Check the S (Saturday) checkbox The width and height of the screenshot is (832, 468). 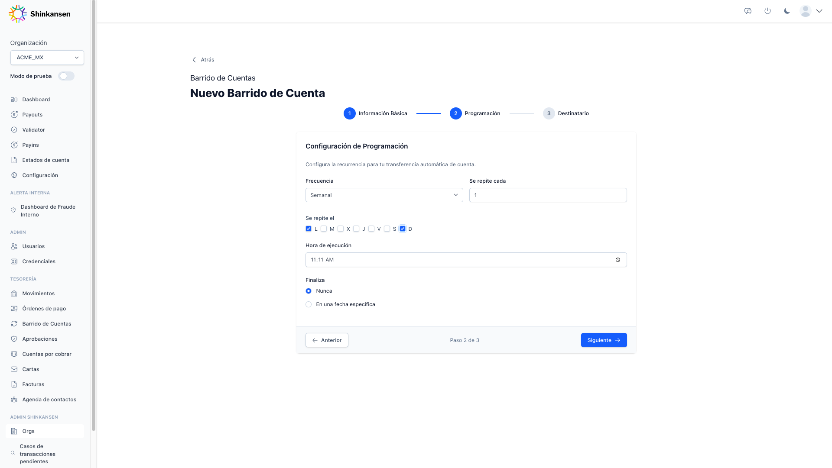coord(387,229)
